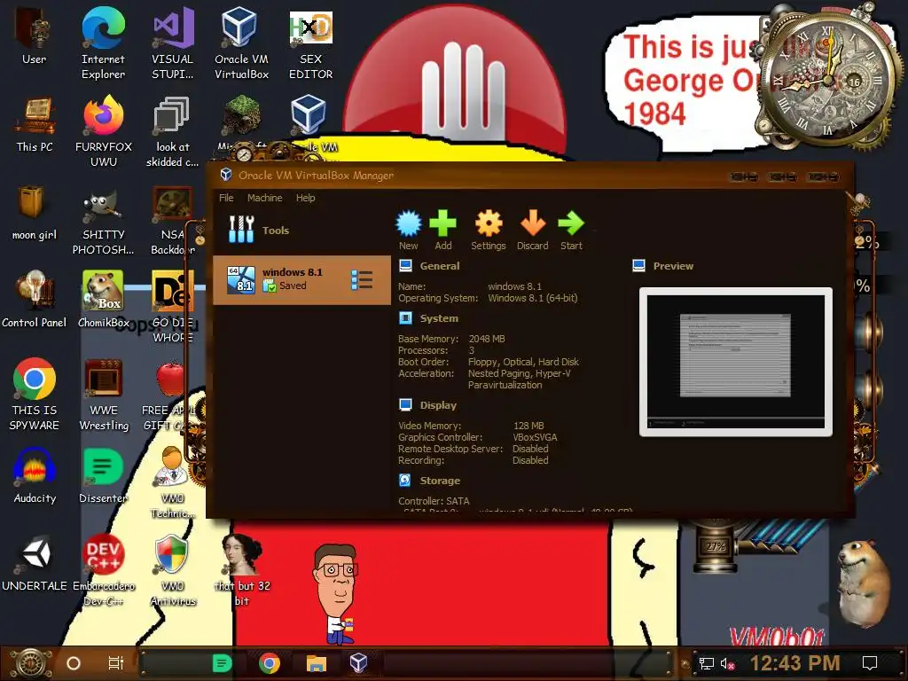Open the VMO Technic... desktop icon
The image size is (908, 681).
coord(173,482)
